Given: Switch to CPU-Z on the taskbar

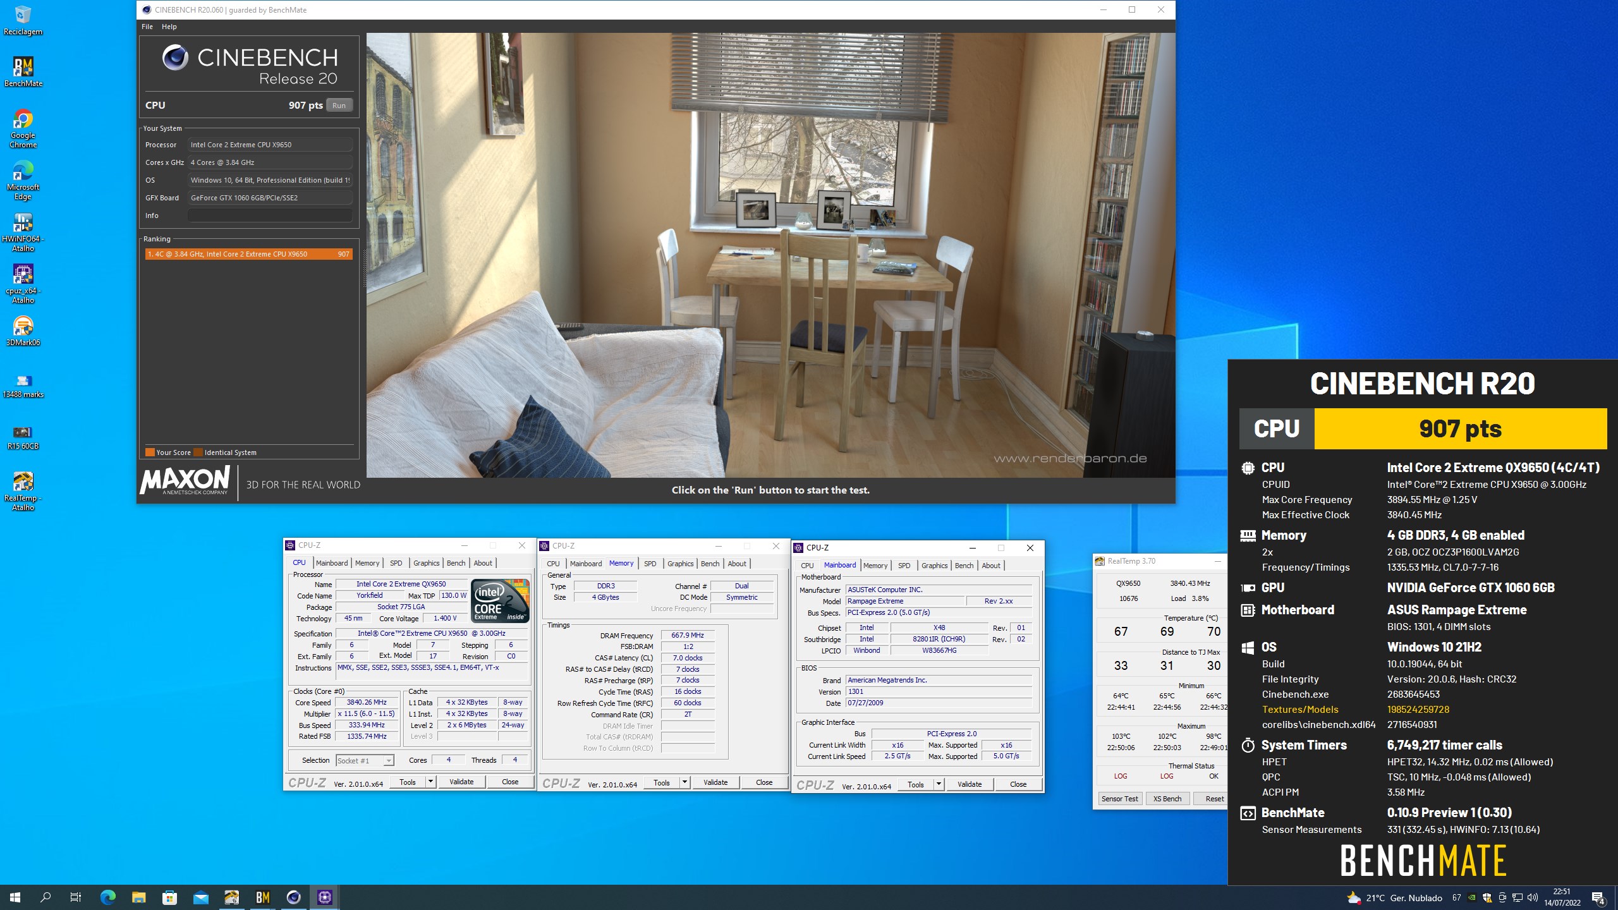Looking at the screenshot, I should 325,897.
